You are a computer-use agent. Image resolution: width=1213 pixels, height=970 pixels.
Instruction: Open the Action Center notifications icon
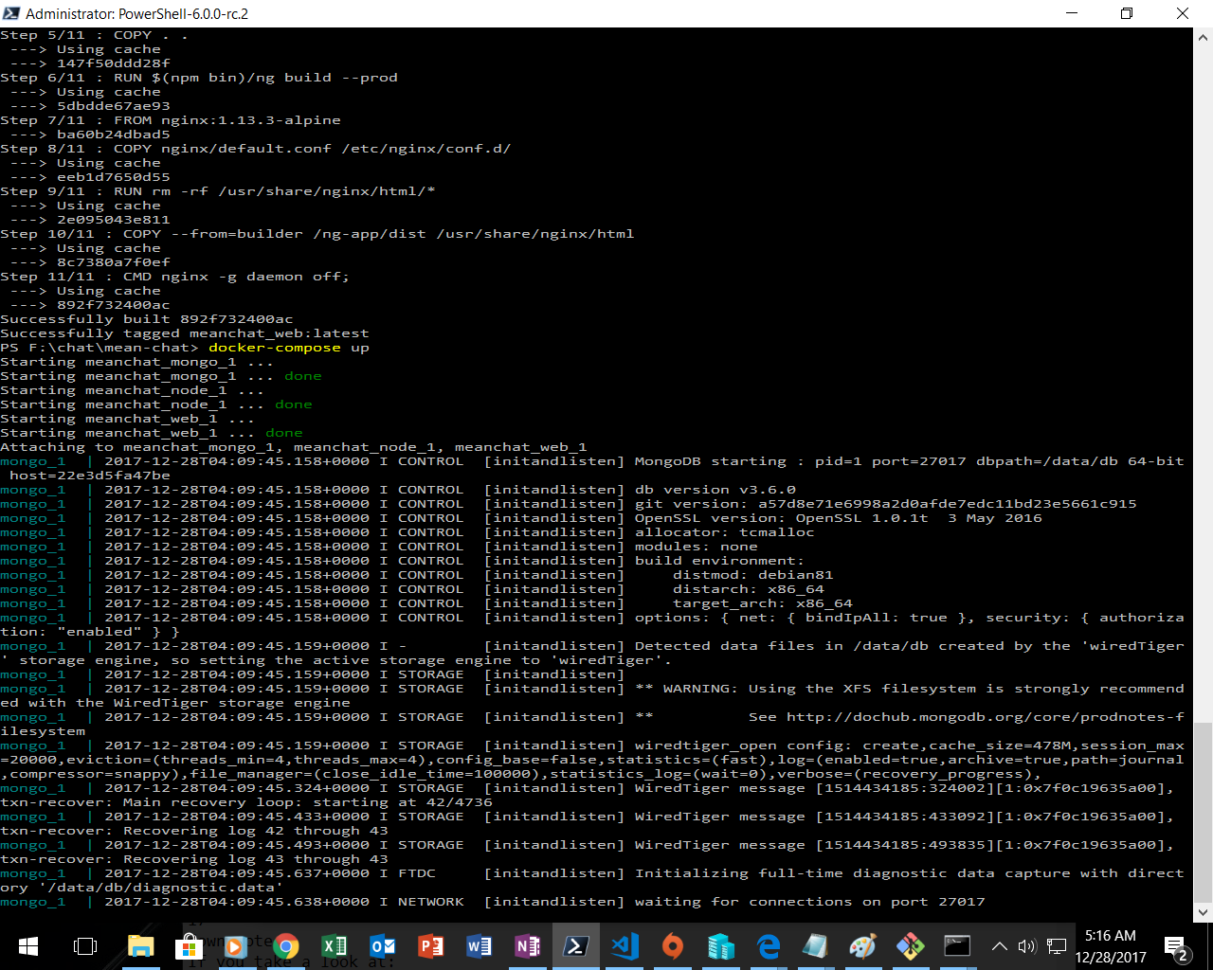1176,946
